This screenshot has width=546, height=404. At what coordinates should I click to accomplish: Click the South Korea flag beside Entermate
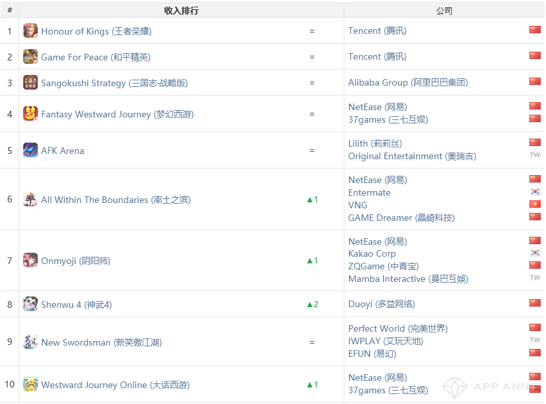pos(535,192)
